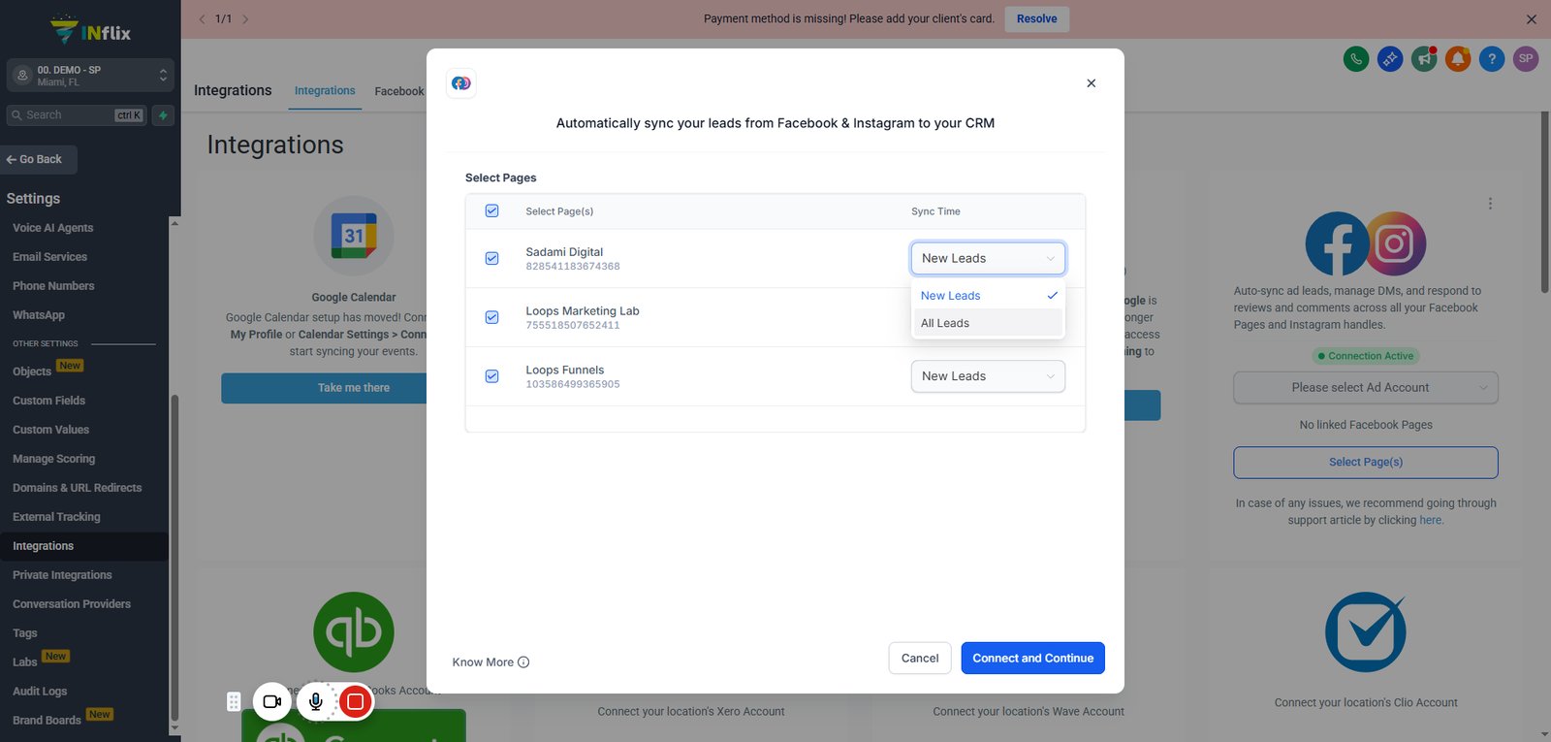Click the QuickBooks logo icon
The image size is (1551, 742).
pos(354,632)
